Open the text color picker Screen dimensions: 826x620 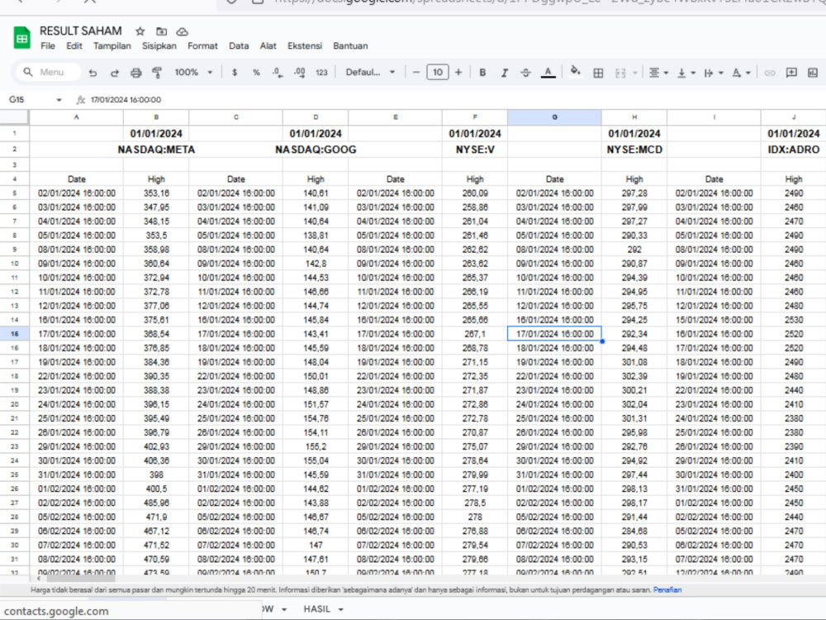(x=548, y=73)
